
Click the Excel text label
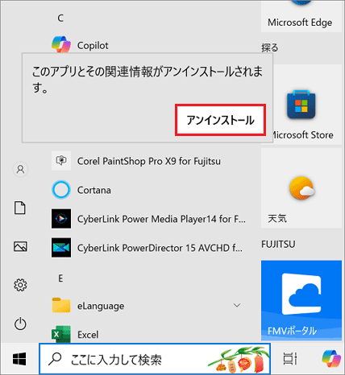pos(88,335)
